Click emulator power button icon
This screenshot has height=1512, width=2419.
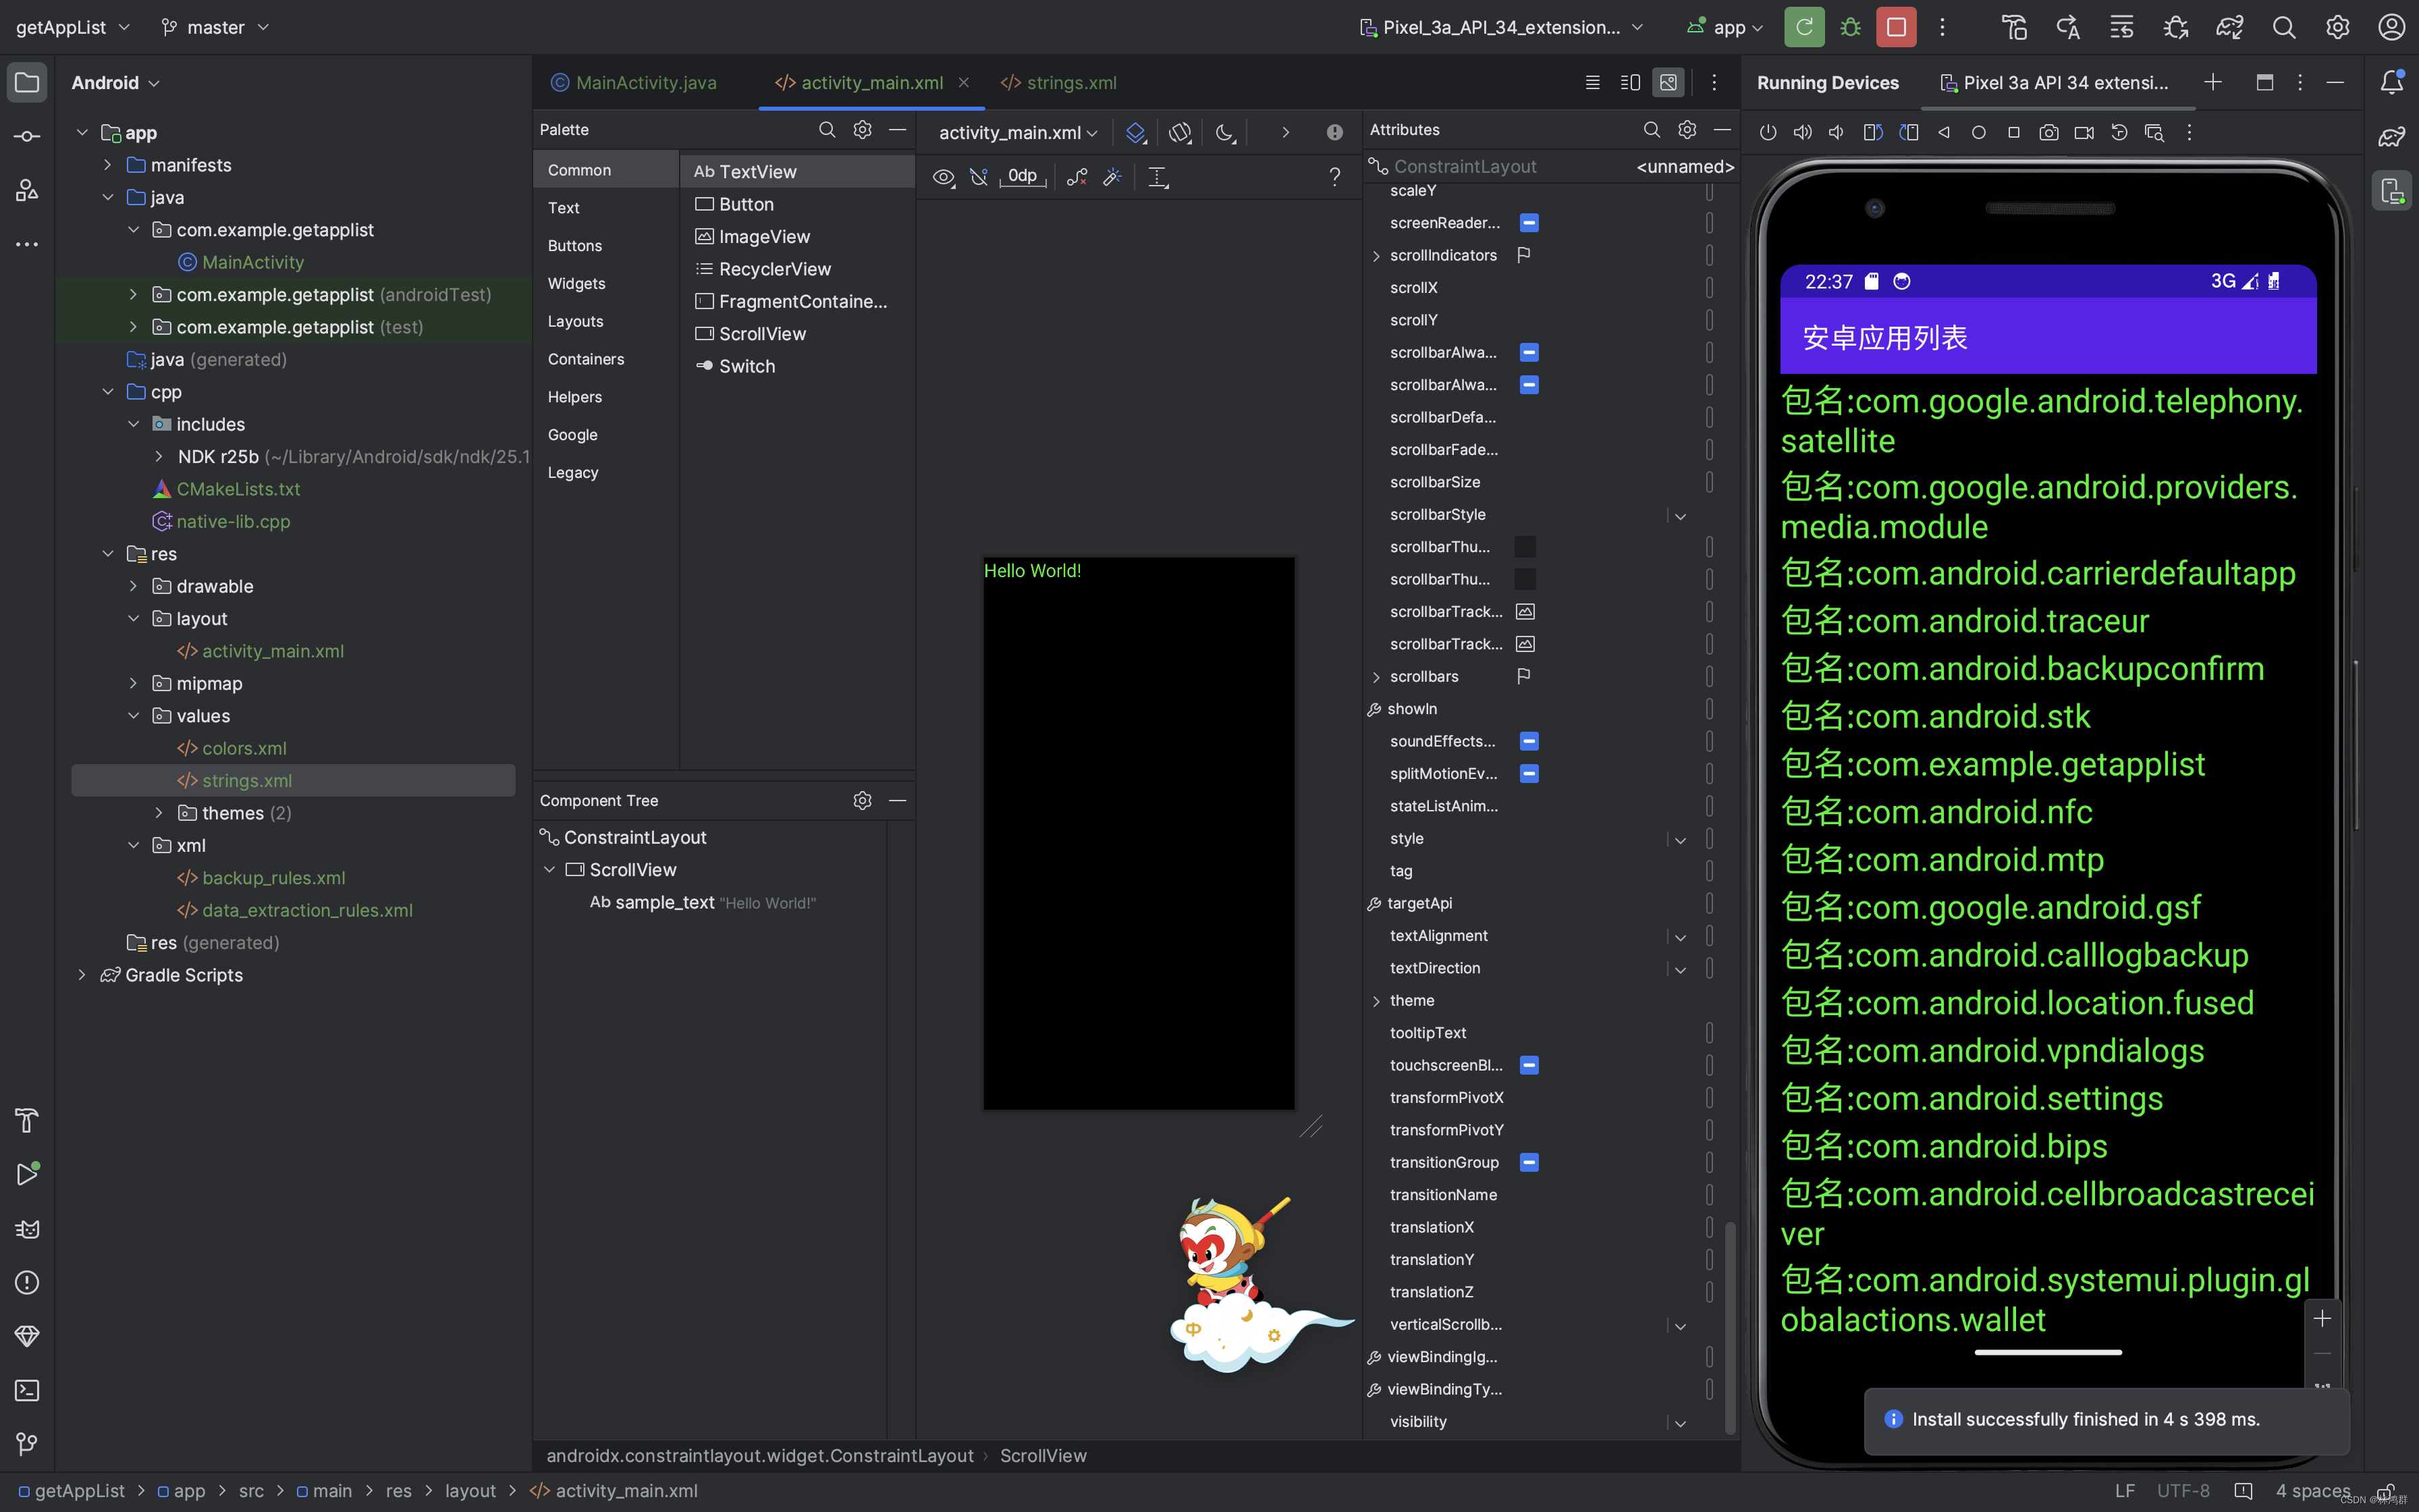click(1767, 132)
